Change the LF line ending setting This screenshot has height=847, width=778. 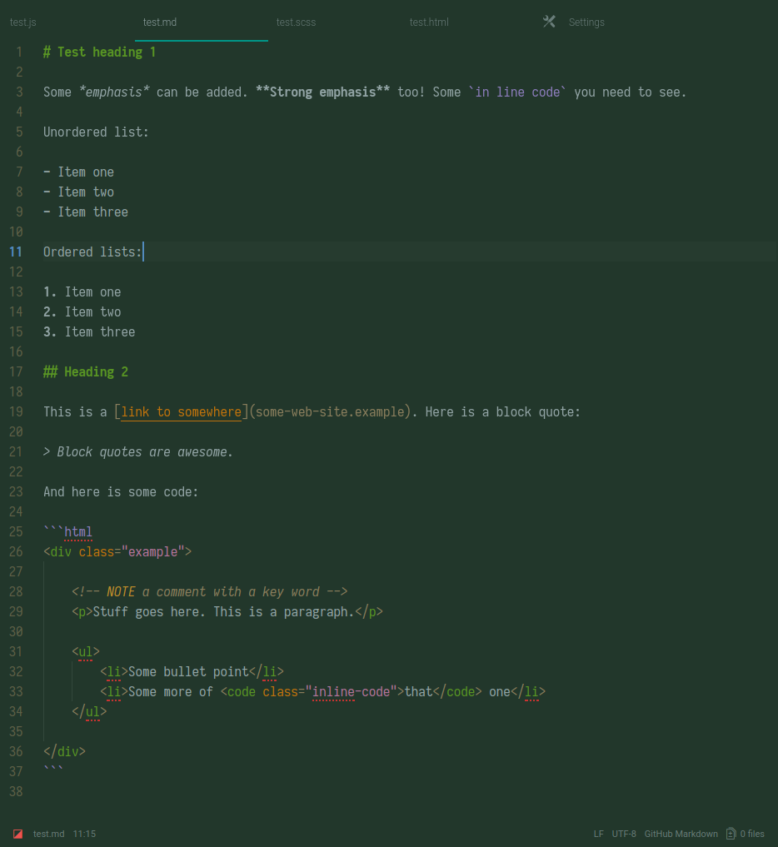point(599,834)
